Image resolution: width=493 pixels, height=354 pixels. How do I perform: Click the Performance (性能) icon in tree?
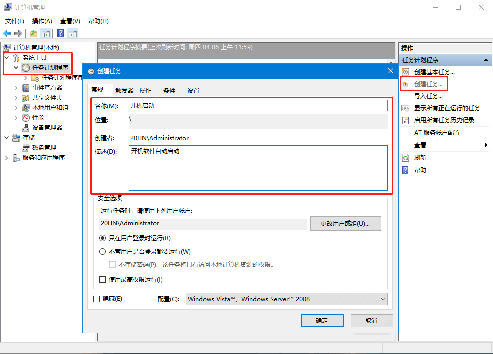point(26,118)
